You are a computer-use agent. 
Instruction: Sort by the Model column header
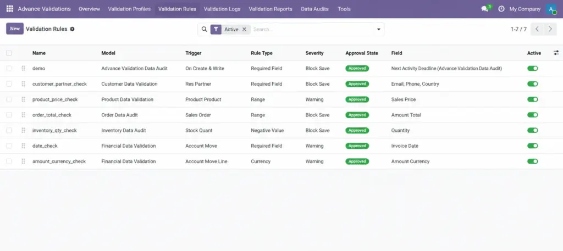[108, 53]
